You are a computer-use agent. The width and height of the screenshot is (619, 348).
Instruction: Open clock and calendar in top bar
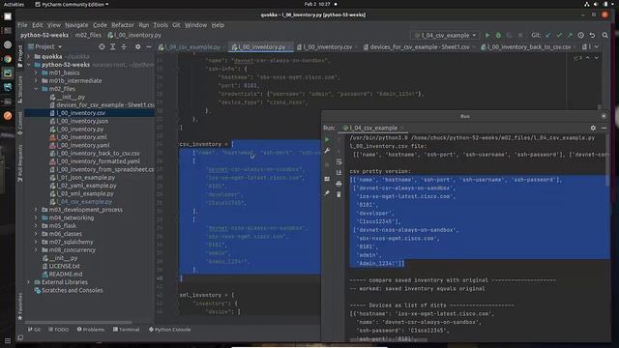(x=317, y=4)
